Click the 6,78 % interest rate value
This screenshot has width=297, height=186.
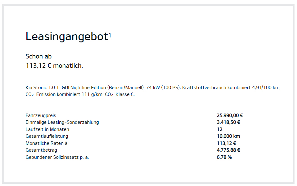point(224,157)
